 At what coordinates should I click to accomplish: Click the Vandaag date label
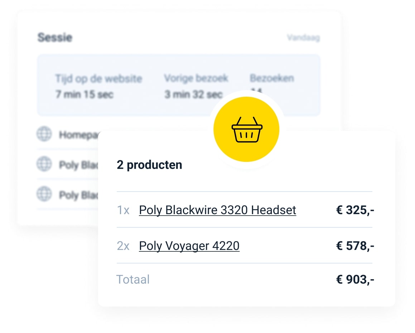(304, 38)
